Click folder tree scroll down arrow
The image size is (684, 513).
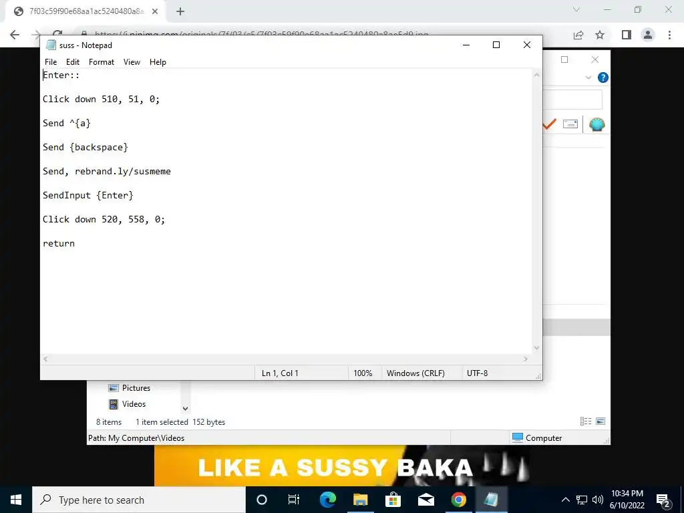[x=186, y=409]
